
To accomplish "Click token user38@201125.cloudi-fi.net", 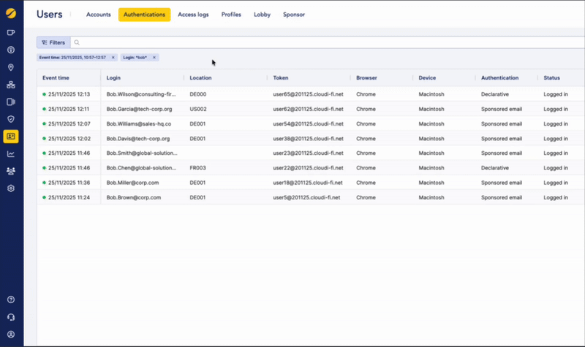I will pos(308,139).
